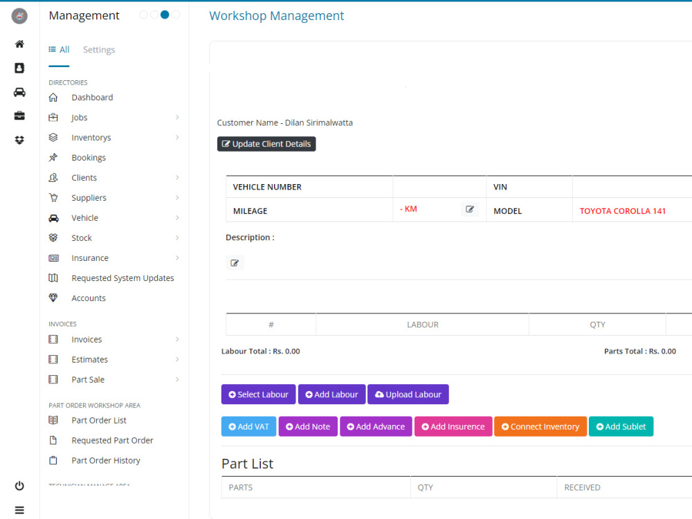Expand the Part Sale submenu chevron
The height and width of the screenshot is (519, 692).
177,379
